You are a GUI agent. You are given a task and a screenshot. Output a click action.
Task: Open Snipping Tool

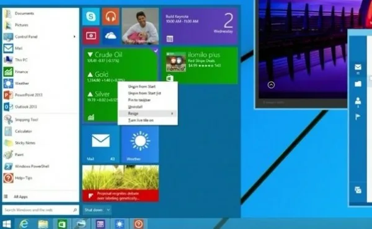click(x=40, y=119)
